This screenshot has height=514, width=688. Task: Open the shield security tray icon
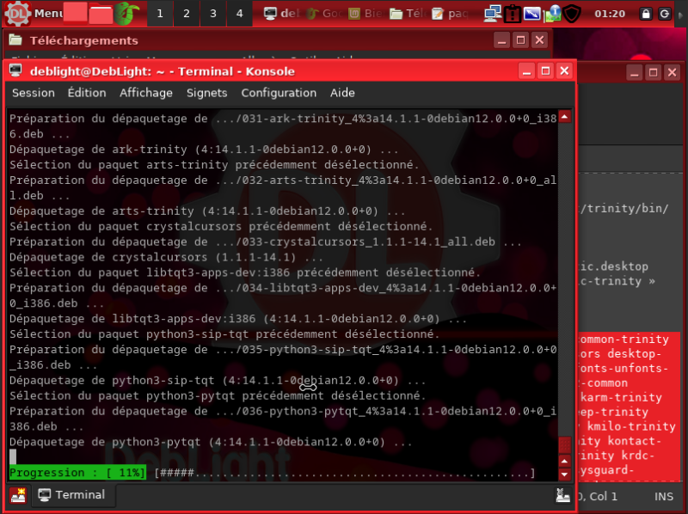(x=571, y=13)
